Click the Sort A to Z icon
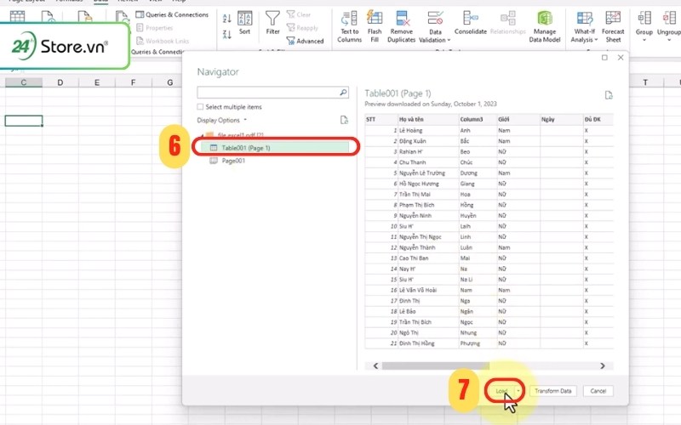The image size is (681, 425). click(226, 18)
